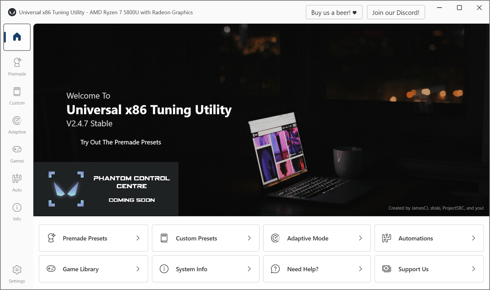Select the Game Library gamepad icon

pos(51,269)
